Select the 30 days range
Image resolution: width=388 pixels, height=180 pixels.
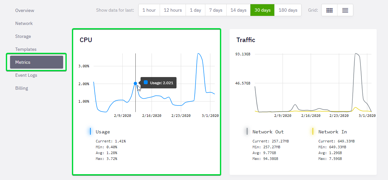[x=263, y=10]
